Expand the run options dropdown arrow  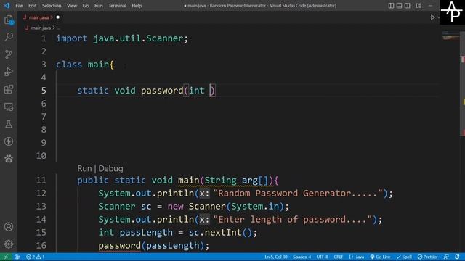438,17
